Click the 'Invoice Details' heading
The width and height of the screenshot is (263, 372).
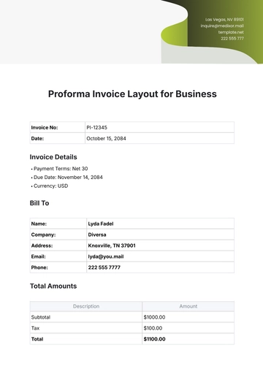53,157
